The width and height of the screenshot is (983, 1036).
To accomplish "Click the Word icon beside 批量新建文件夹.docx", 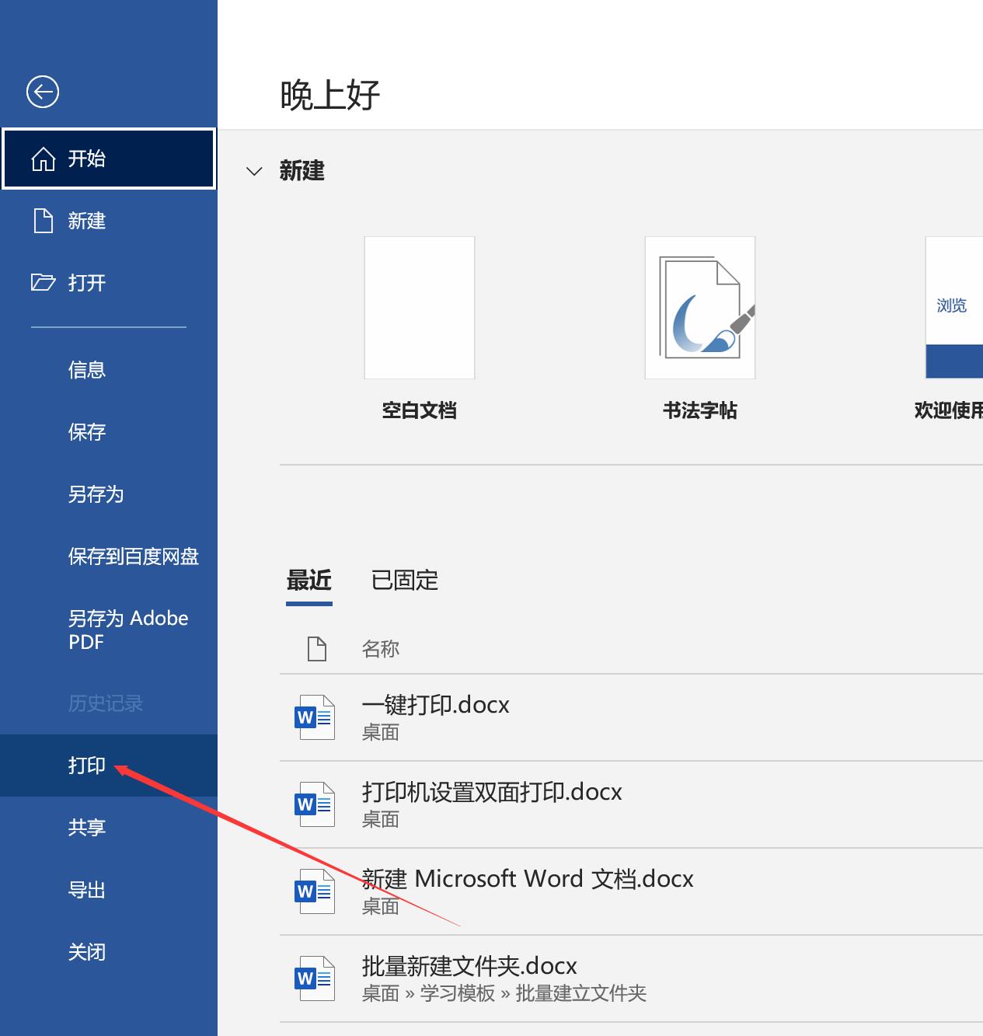I will click(x=315, y=977).
